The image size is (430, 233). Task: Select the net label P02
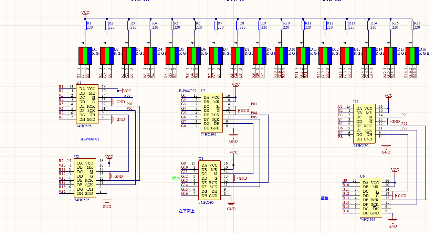point(129,108)
